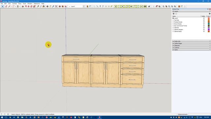Open the Draw menu

click(x=20, y=4)
